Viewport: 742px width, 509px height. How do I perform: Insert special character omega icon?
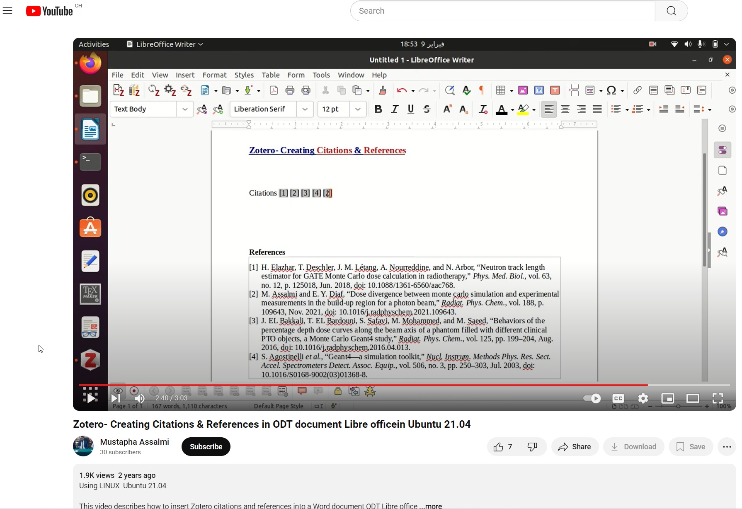612,90
